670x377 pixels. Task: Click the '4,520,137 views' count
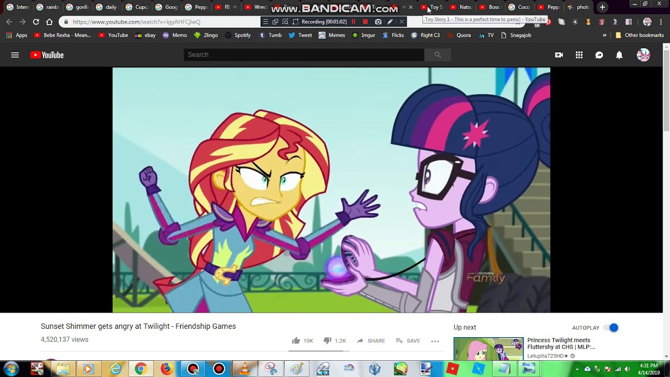pyautogui.click(x=64, y=340)
